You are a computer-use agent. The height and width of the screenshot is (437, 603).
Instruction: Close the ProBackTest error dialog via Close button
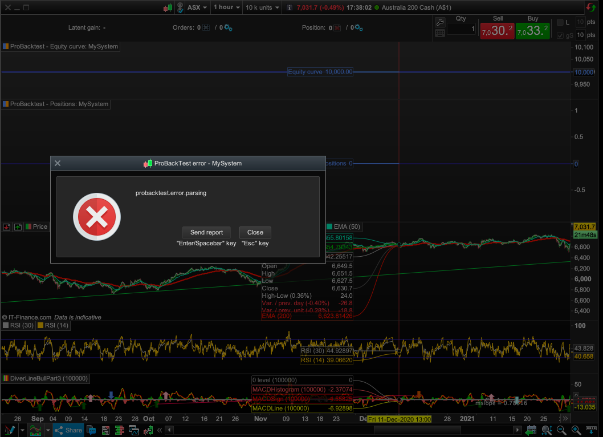pos(255,232)
